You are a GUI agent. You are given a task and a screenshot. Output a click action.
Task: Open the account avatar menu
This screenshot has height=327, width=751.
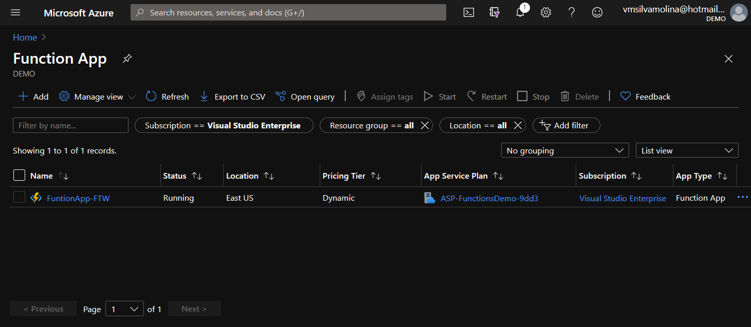(739, 12)
